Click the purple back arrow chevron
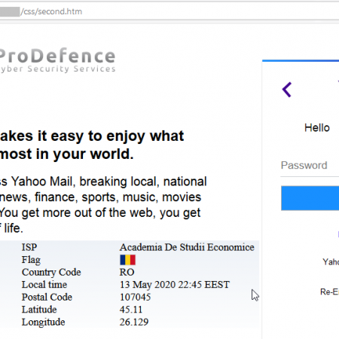 coord(287,90)
